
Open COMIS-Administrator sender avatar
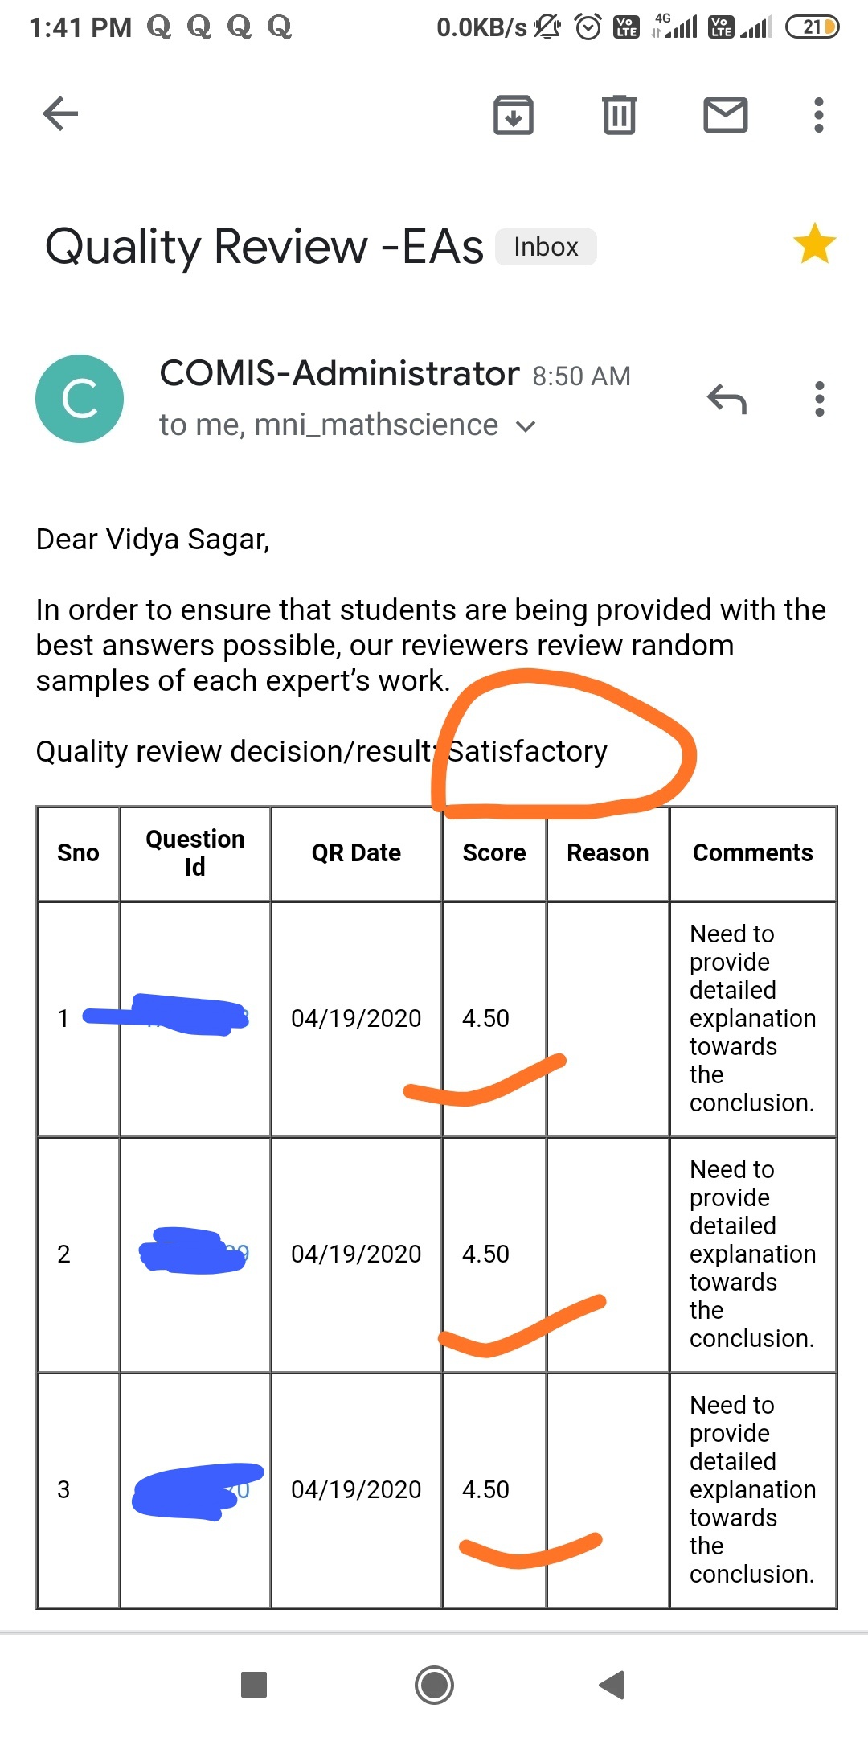pos(80,399)
